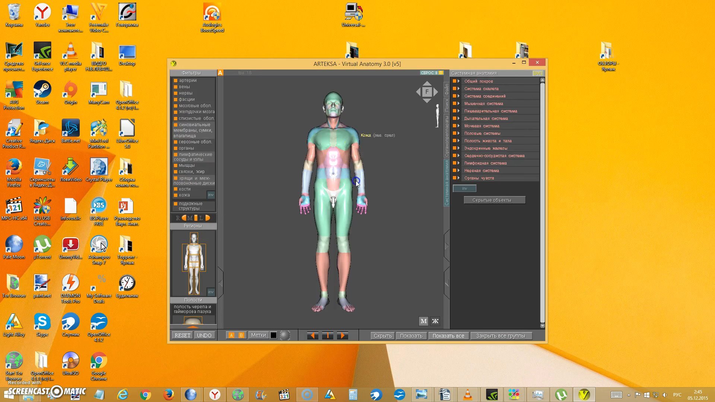Viewport: 715px width, 402px height.
Task: Click the gray sphere icon next to Метки
Action: tap(285, 335)
